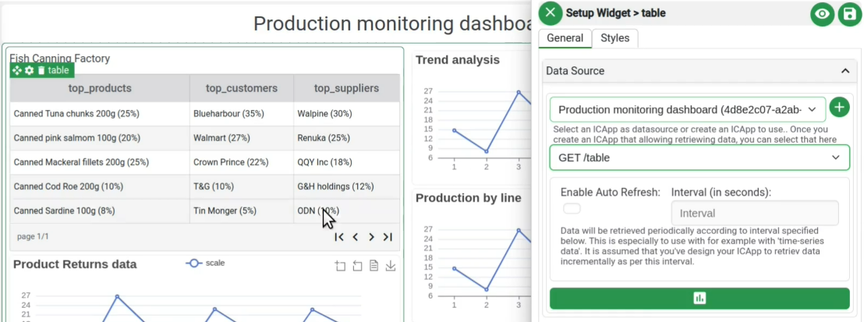Save widget with the floppy disk icon

pos(848,14)
